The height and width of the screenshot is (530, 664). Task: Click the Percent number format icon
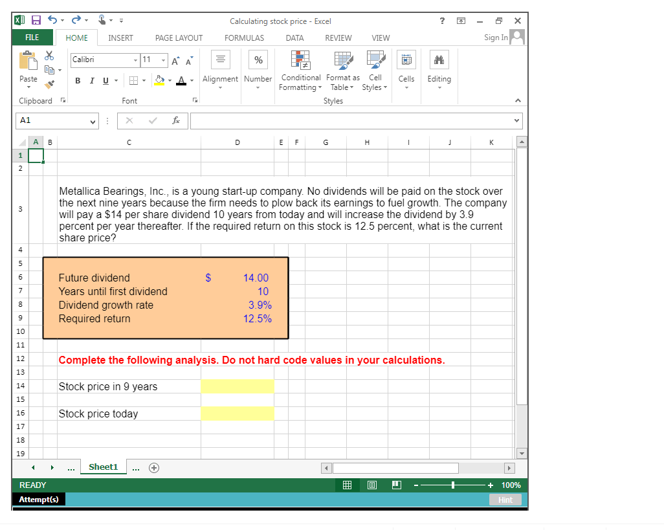258,60
